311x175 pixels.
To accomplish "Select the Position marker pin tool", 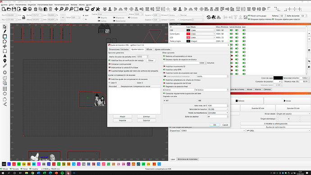I will pyautogui.click(x=5, y=61).
